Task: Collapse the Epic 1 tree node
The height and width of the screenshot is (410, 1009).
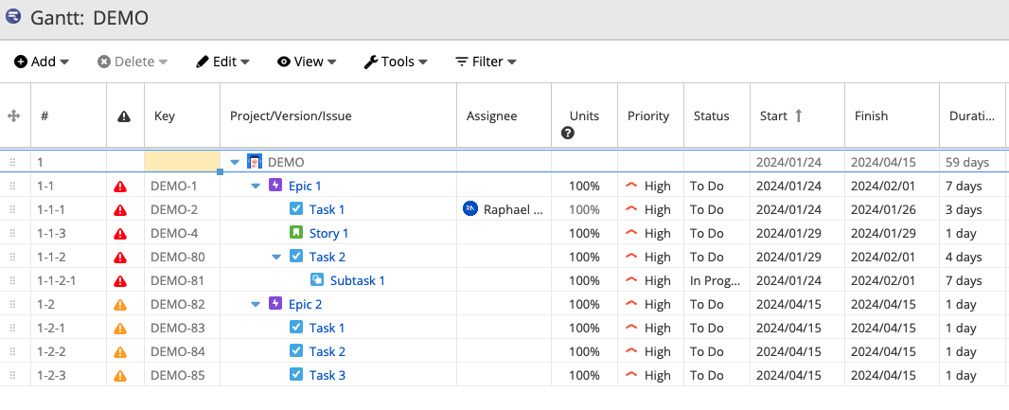Action: click(x=256, y=187)
